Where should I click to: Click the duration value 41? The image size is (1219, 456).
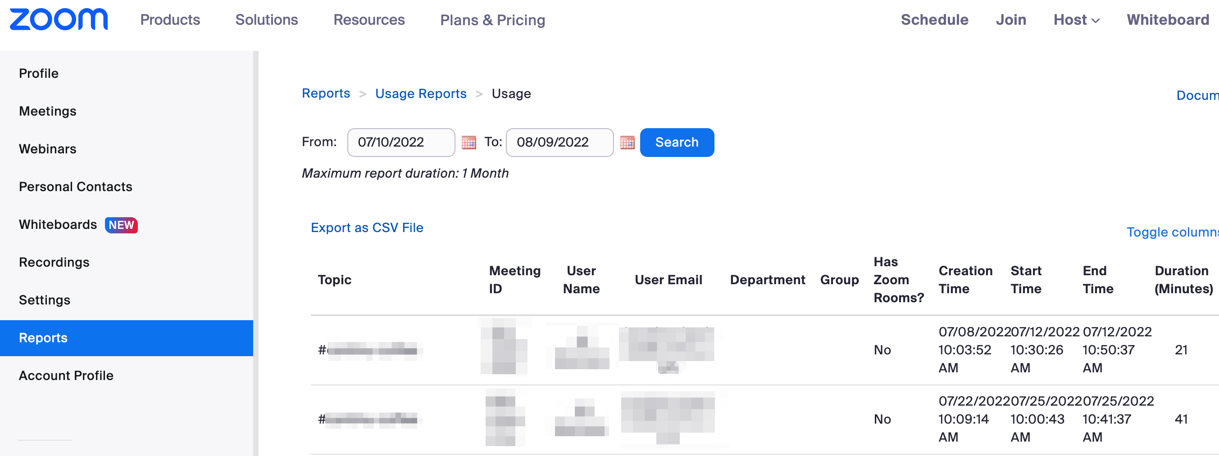coord(1181,419)
